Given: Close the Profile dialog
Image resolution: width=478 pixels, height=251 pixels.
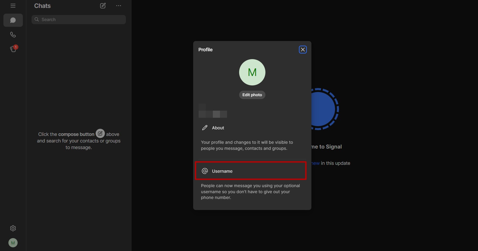Looking at the screenshot, I should 302,49.
